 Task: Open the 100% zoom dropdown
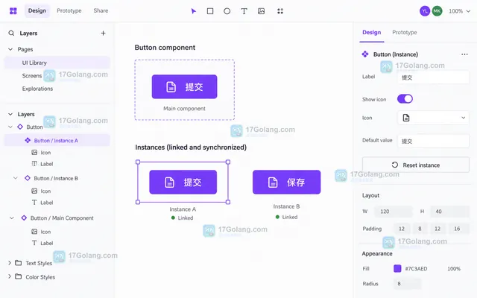coord(459,11)
